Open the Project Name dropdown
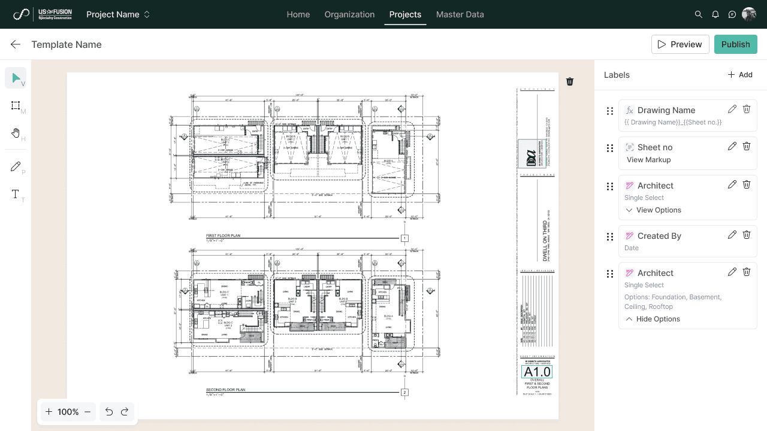The height and width of the screenshot is (431, 767). pos(118,14)
